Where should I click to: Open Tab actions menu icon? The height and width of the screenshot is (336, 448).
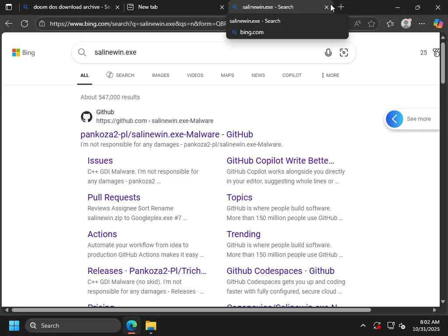[x=8, y=7]
